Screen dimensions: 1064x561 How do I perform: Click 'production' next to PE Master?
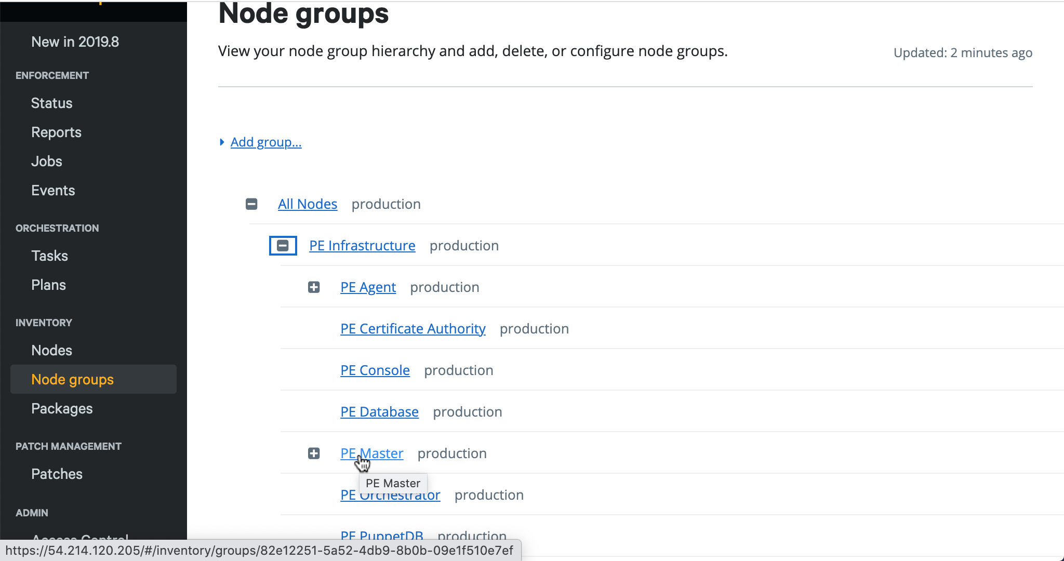452,453
